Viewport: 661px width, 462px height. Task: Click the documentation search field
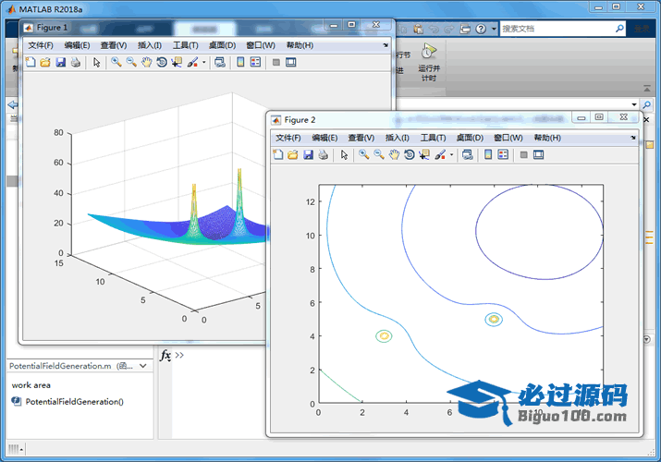pyautogui.click(x=557, y=29)
